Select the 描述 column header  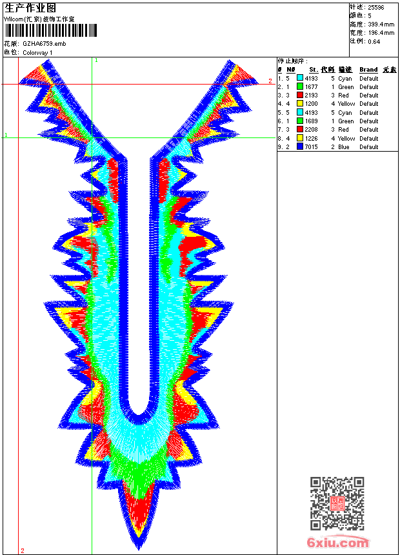(345, 70)
